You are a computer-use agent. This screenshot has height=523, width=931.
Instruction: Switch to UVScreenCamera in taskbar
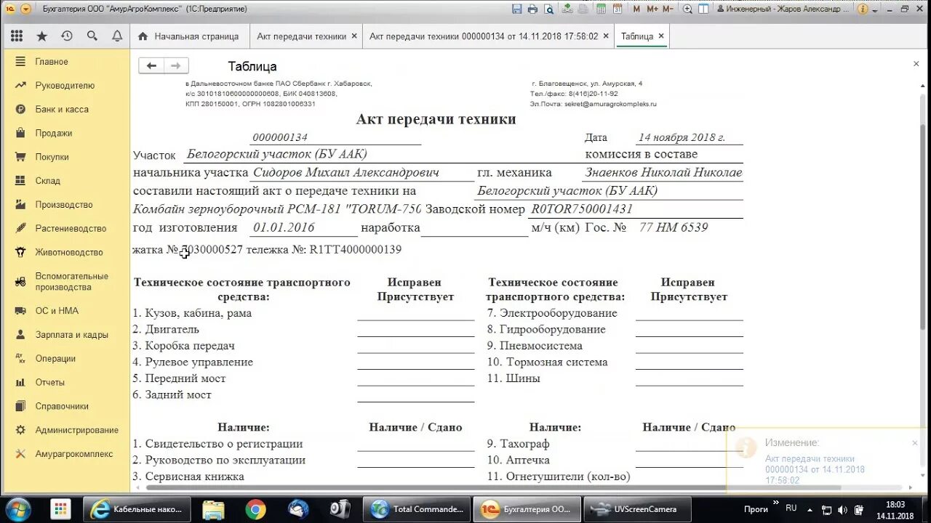(637, 509)
